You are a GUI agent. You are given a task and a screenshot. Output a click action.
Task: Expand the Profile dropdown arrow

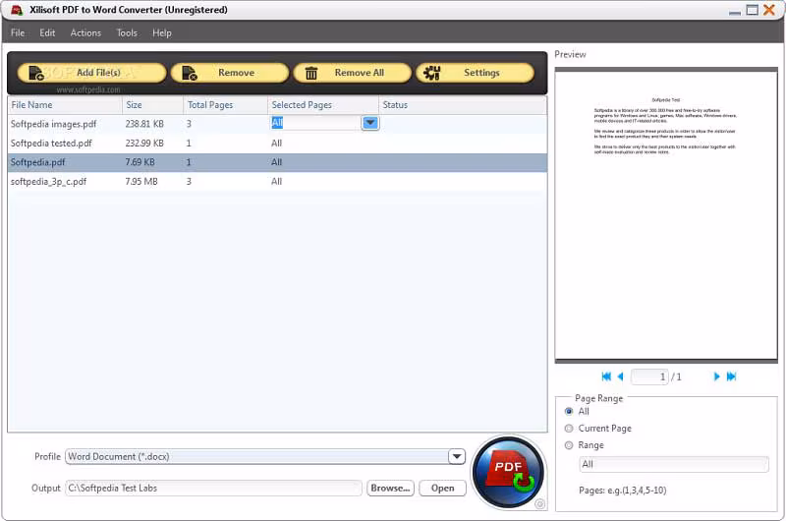(x=457, y=457)
